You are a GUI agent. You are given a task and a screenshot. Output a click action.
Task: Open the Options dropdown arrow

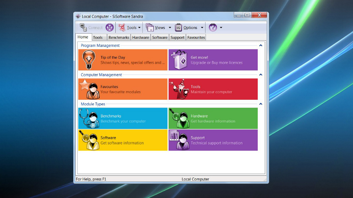pyautogui.click(x=202, y=28)
